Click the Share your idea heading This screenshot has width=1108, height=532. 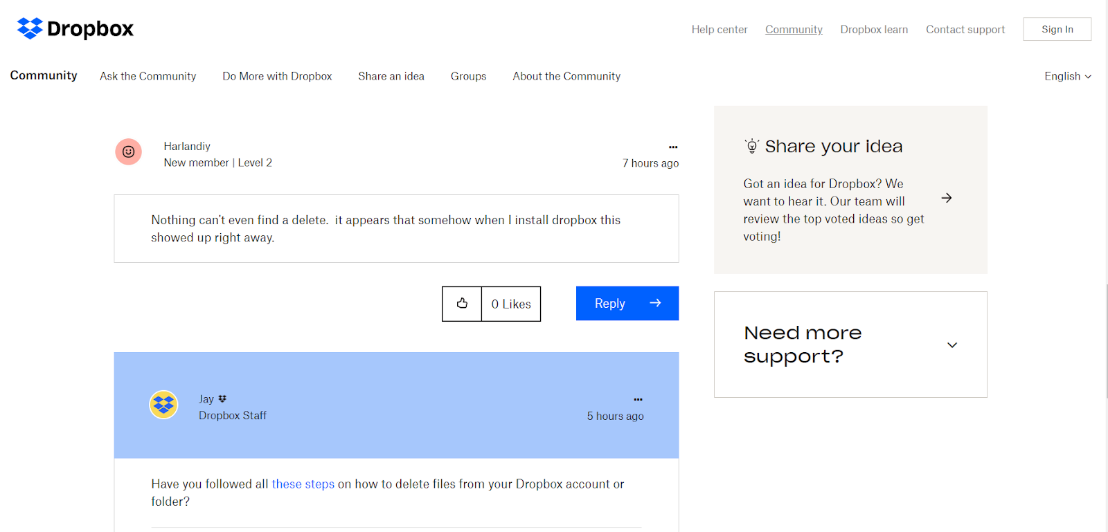point(834,146)
